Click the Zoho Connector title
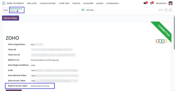 tap(15, 3)
